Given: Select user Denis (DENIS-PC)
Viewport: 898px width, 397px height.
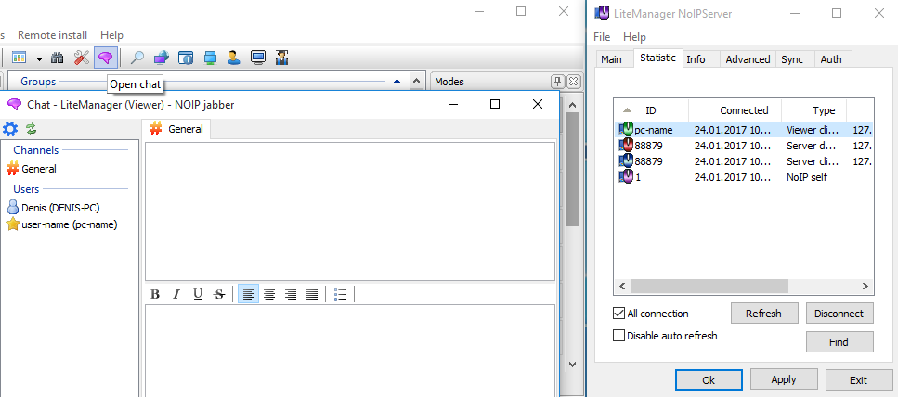Looking at the screenshot, I should click(x=54, y=208).
